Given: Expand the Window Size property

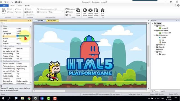Looking at the screenshot, I should click(1, 59).
